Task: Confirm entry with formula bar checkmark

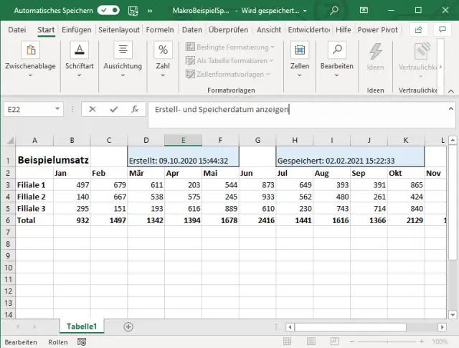Action: [113, 110]
